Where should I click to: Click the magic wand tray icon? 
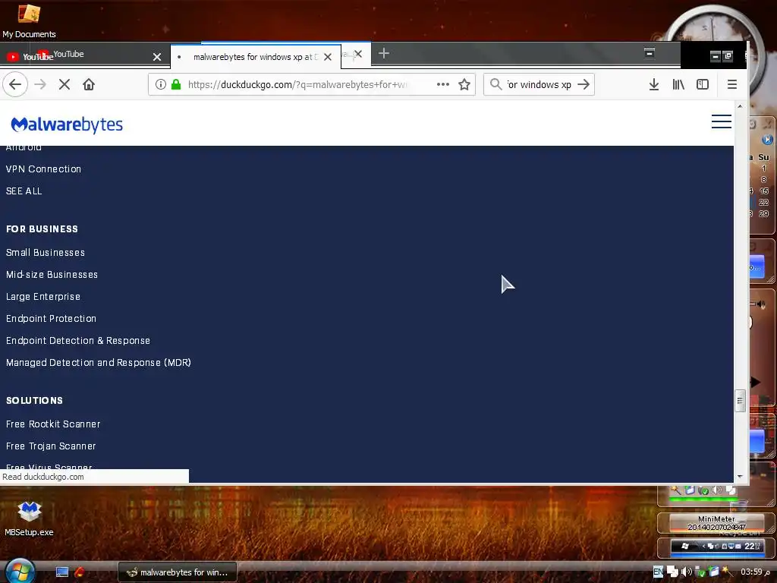[x=728, y=572]
